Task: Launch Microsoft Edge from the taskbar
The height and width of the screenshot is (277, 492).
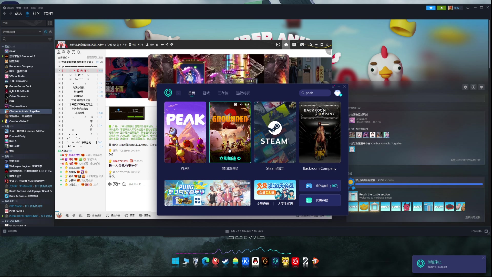Action: (206, 261)
